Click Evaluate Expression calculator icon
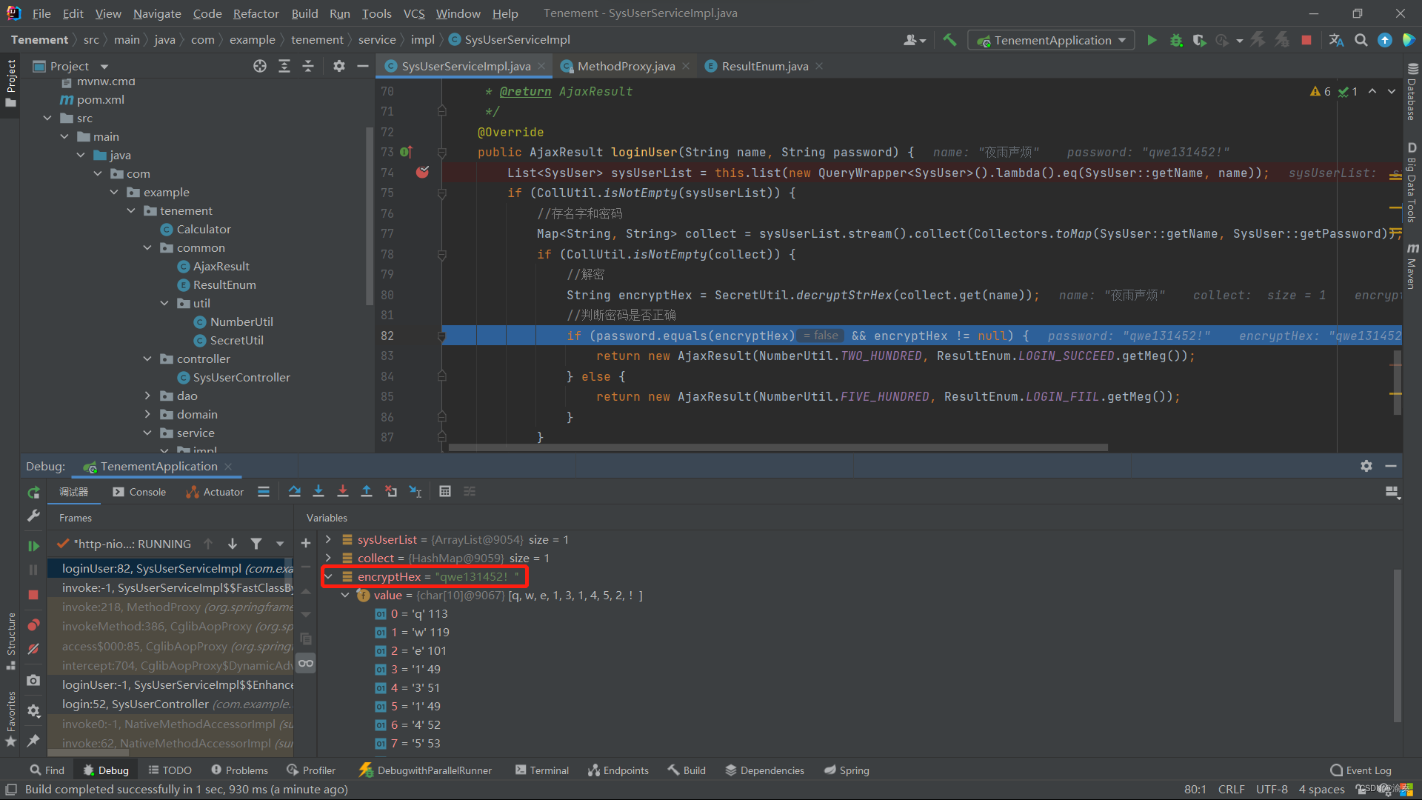 [445, 491]
